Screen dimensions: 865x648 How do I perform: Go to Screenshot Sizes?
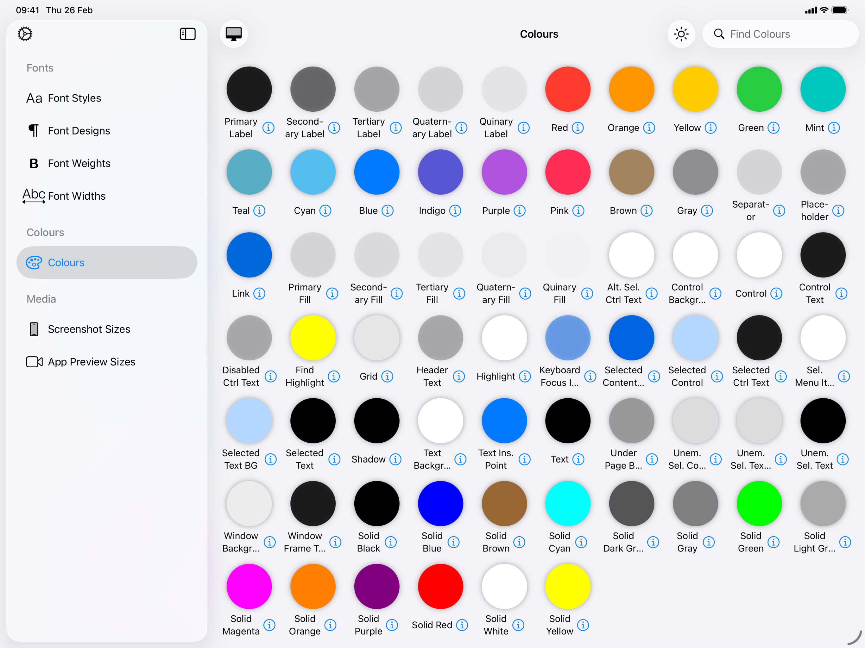pyautogui.click(x=89, y=329)
